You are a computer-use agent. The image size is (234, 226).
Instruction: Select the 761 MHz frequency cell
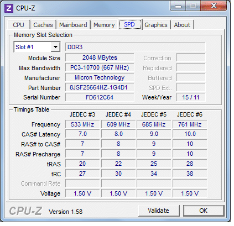click(x=190, y=124)
